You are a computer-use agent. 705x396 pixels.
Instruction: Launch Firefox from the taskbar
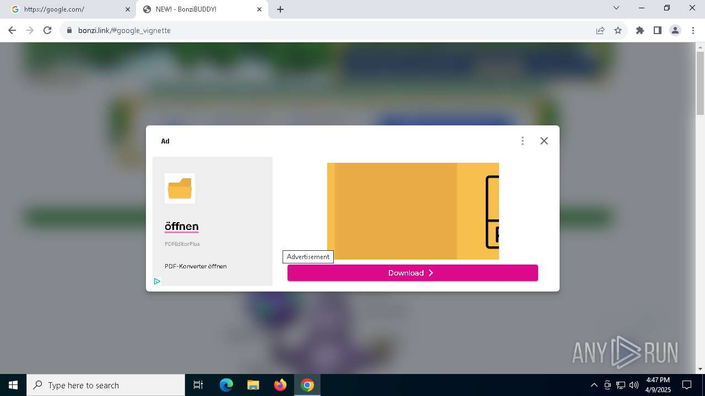tap(280, 385)
